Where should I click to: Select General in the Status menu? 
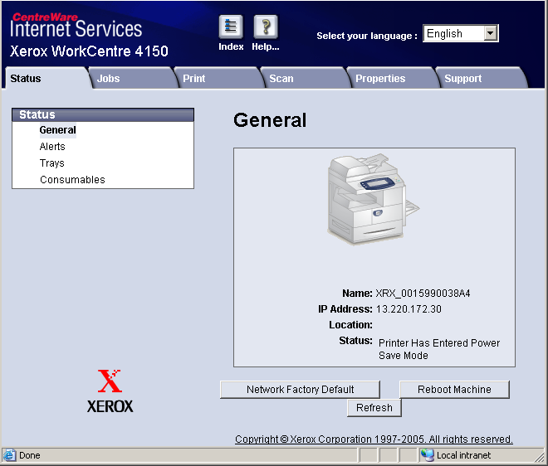57,130
